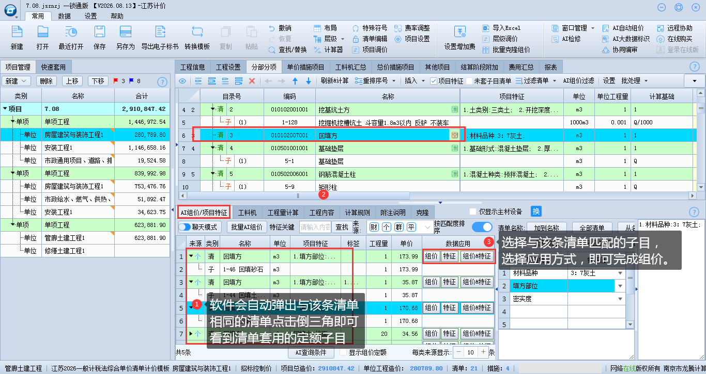Click the 上移 button in project panel
Image resolution: width=706 pixels, height=374 pixels.
(72, 81)
